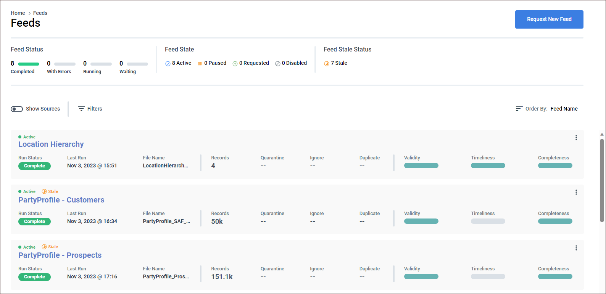
Task: Open kebab menu for Location Hierarchy feed
Action: pyautogui.click(x=576, y=138)
